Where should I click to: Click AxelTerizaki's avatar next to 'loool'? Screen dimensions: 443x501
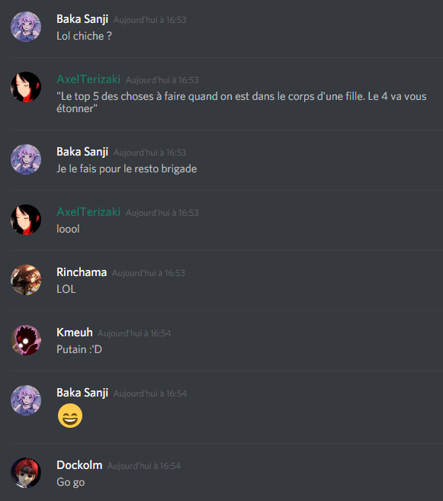(26, 220)
